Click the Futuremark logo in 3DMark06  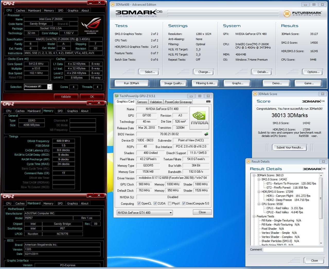coord(303,13)
